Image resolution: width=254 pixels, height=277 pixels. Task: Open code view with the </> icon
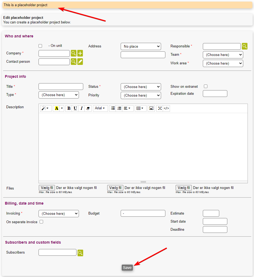[166, 108]
